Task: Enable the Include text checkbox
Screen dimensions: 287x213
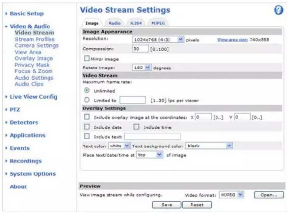Action: point(87,136)
